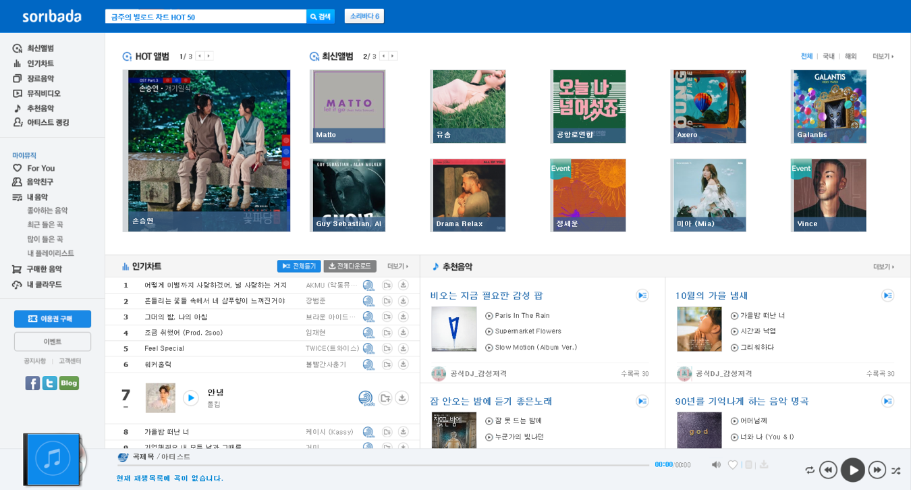Open 좋아하는 음악 under 내 음악
The image size is (911, 490).
(47, 211)
